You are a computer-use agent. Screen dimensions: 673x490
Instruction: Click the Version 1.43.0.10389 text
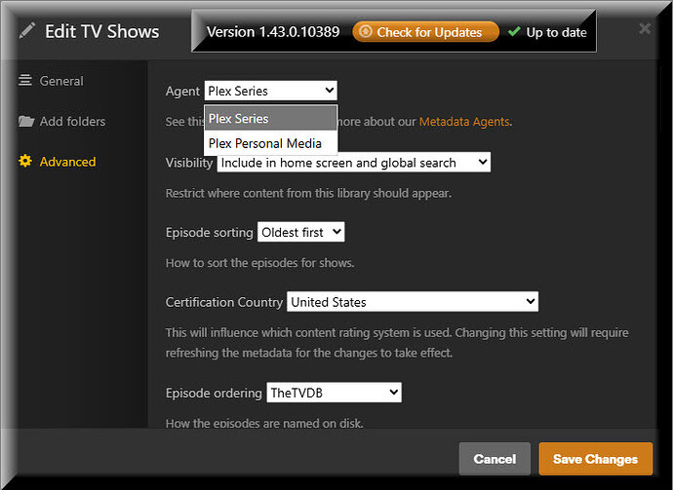click(x=273, y=32)
